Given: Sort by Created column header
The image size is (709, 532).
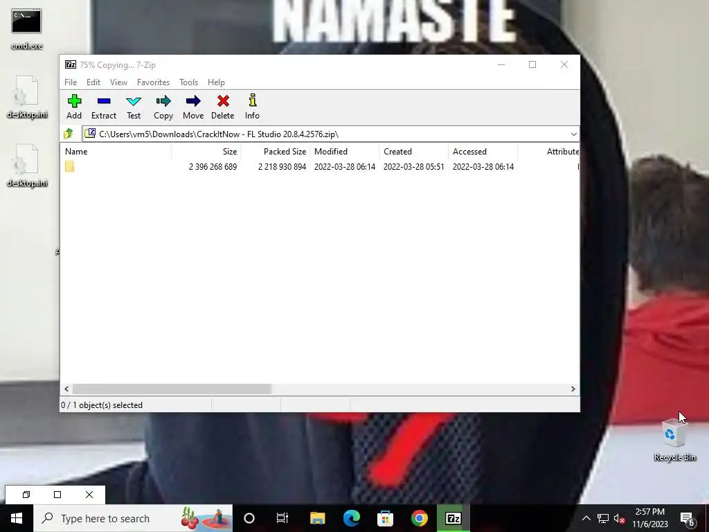Looking at the screenshot, I should (x=414, y=152).
